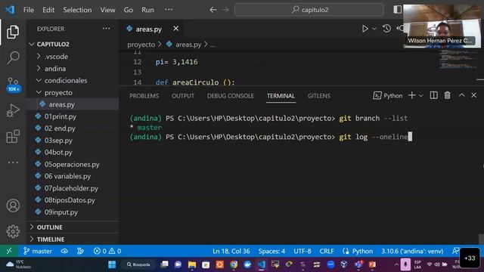
Task: Split the terminal
Action: point(433,95)
